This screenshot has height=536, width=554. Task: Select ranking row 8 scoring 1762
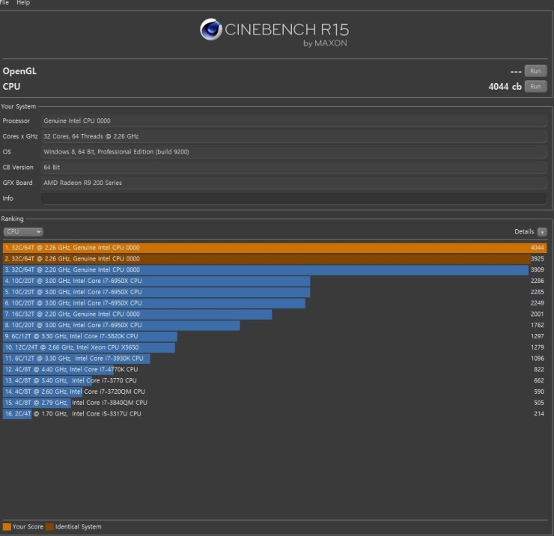275,325
